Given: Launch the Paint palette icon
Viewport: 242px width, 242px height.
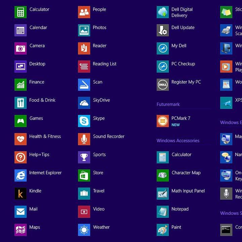Looking at the screenshot, I should (x=163, y=230).
